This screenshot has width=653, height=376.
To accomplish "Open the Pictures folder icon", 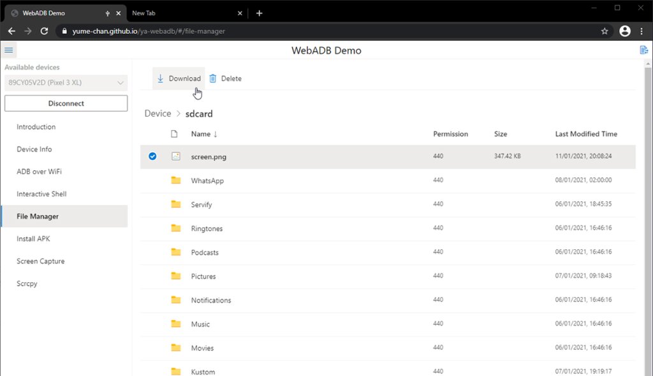I will point(176,276).
